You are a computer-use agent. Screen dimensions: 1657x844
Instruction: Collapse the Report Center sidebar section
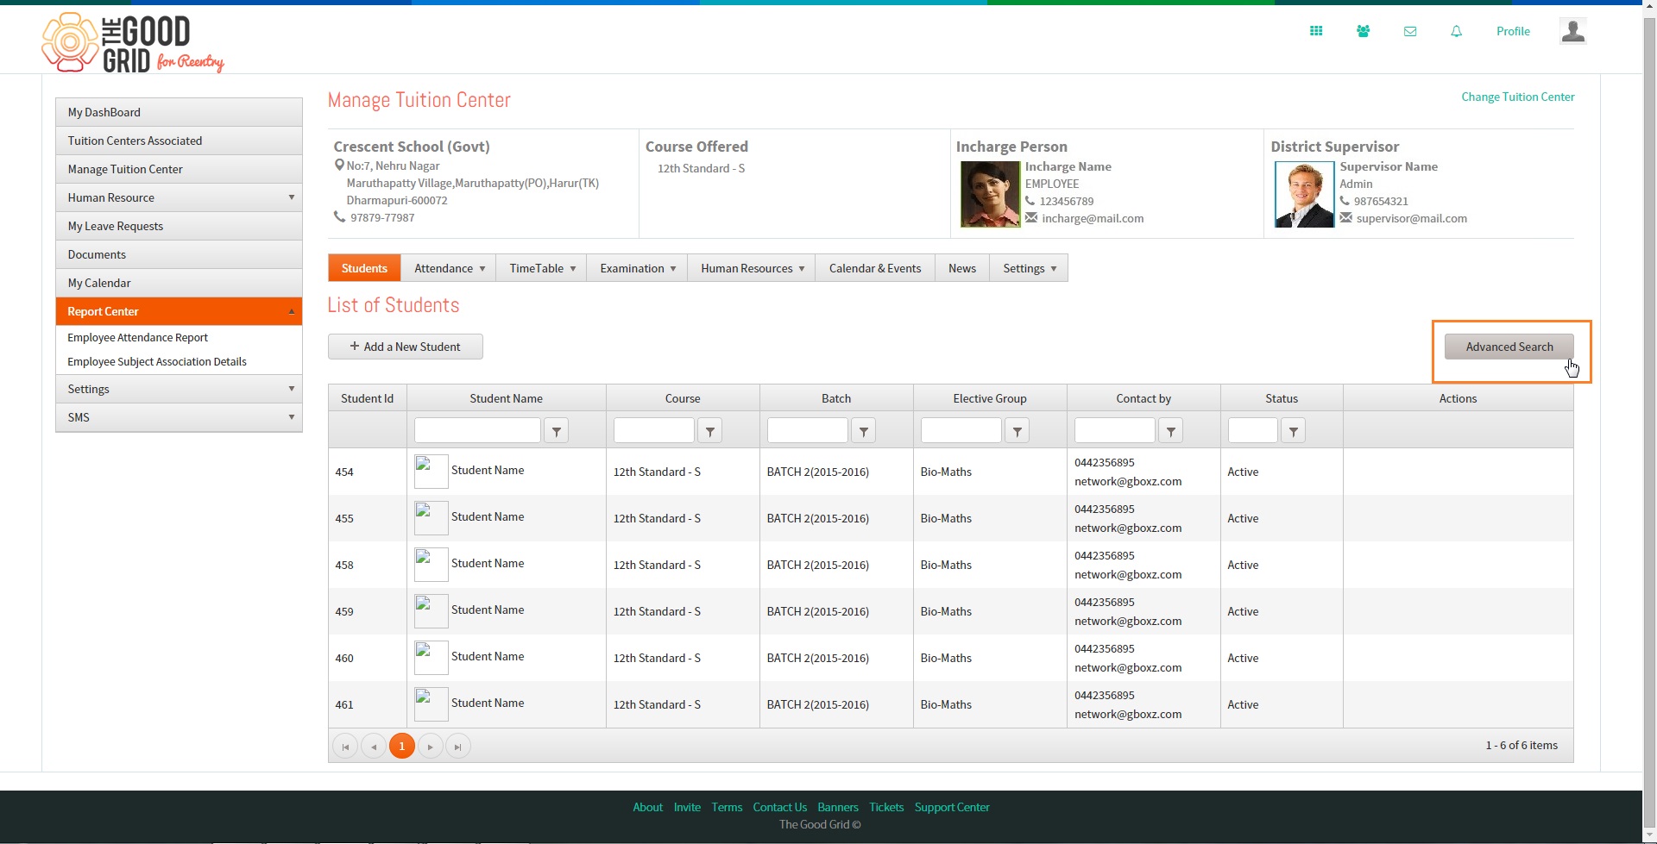179,311
